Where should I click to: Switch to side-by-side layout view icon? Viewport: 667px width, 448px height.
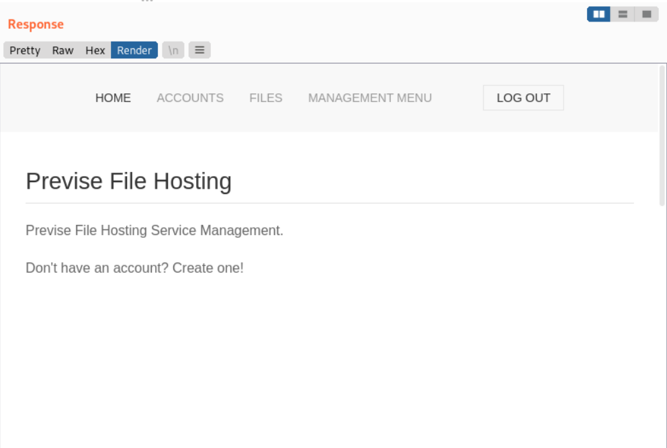[598, 14]
